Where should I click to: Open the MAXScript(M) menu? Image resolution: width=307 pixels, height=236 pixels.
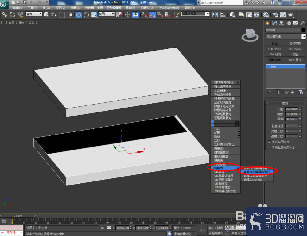tap(169, 8)
